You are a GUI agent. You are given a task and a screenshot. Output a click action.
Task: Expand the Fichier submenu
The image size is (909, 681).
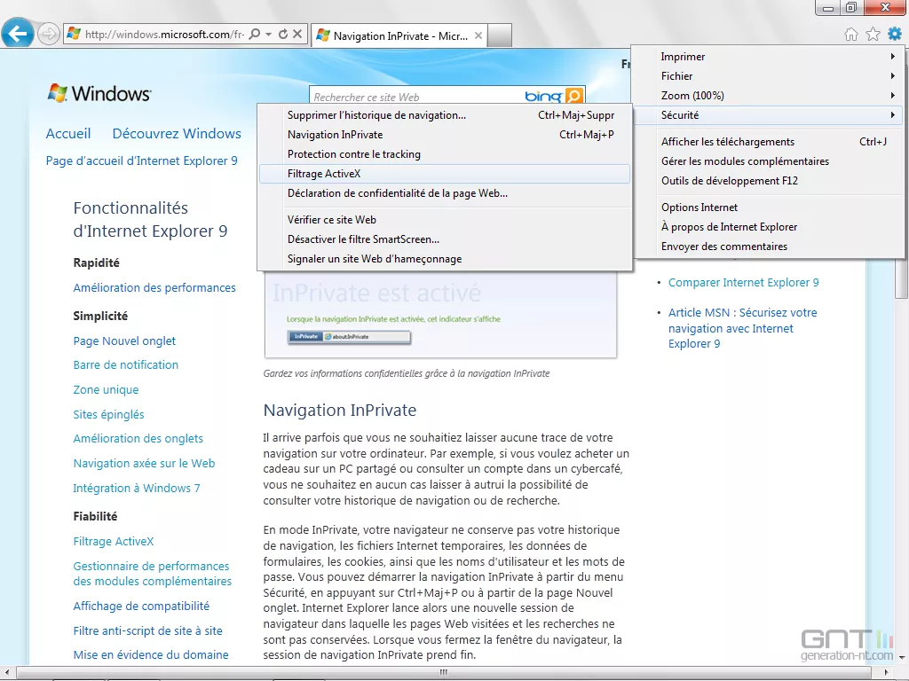(770, 76)
